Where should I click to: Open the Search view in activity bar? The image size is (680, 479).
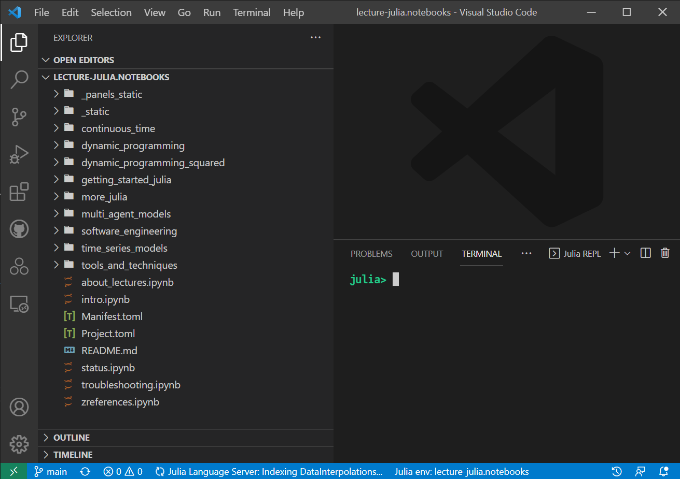pos(19,80)
